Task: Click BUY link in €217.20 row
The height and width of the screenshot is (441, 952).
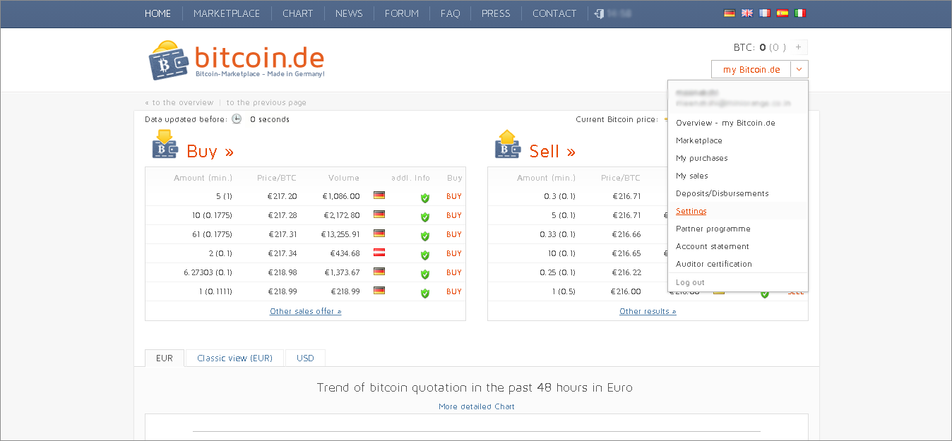Action: pos(454,196)
